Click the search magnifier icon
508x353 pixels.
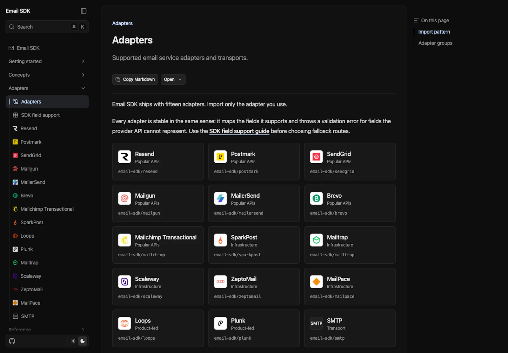click(x=12, y=27)
